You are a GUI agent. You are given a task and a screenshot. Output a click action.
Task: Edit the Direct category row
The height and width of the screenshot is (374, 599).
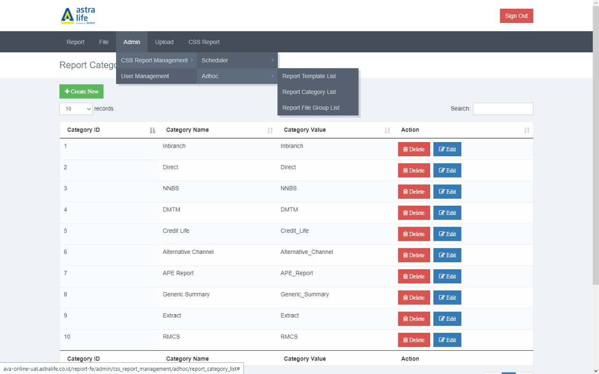click(447, 171)
